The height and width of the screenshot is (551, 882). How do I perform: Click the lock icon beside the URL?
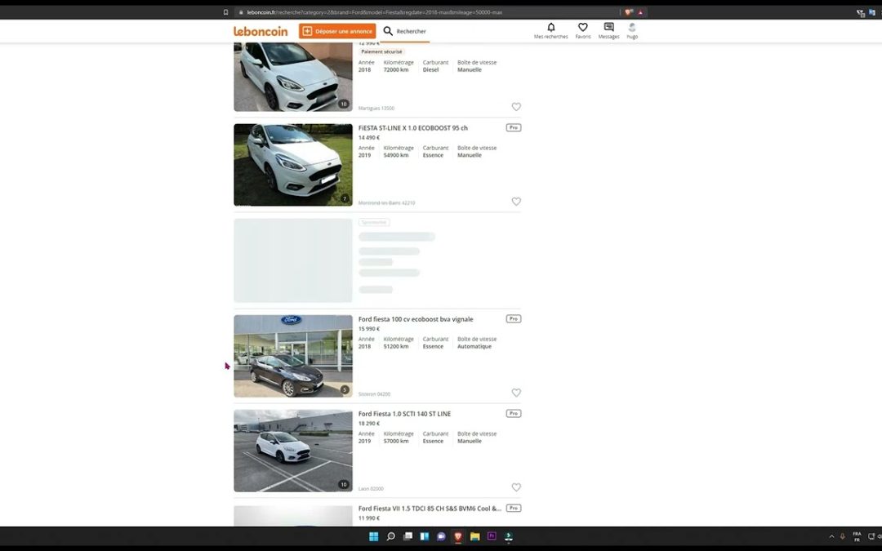[x=241, y=12]
